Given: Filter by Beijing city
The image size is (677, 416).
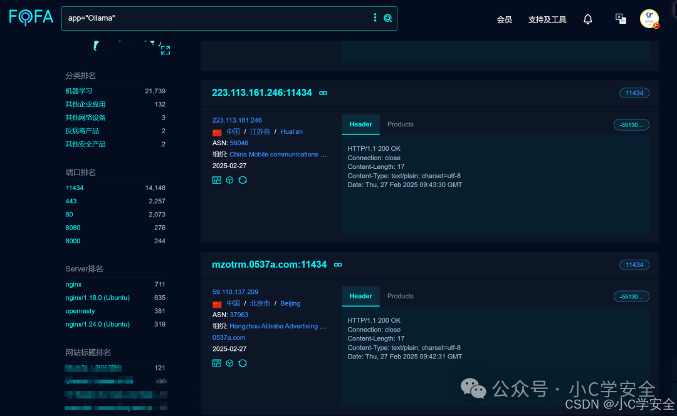Looking at the screenshot, I should [x=290, y=303].
